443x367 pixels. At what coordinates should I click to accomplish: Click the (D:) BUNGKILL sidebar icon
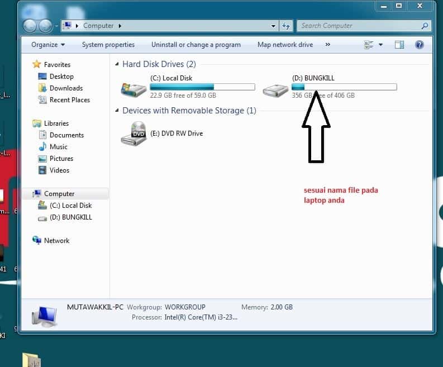tap(42, 218)
